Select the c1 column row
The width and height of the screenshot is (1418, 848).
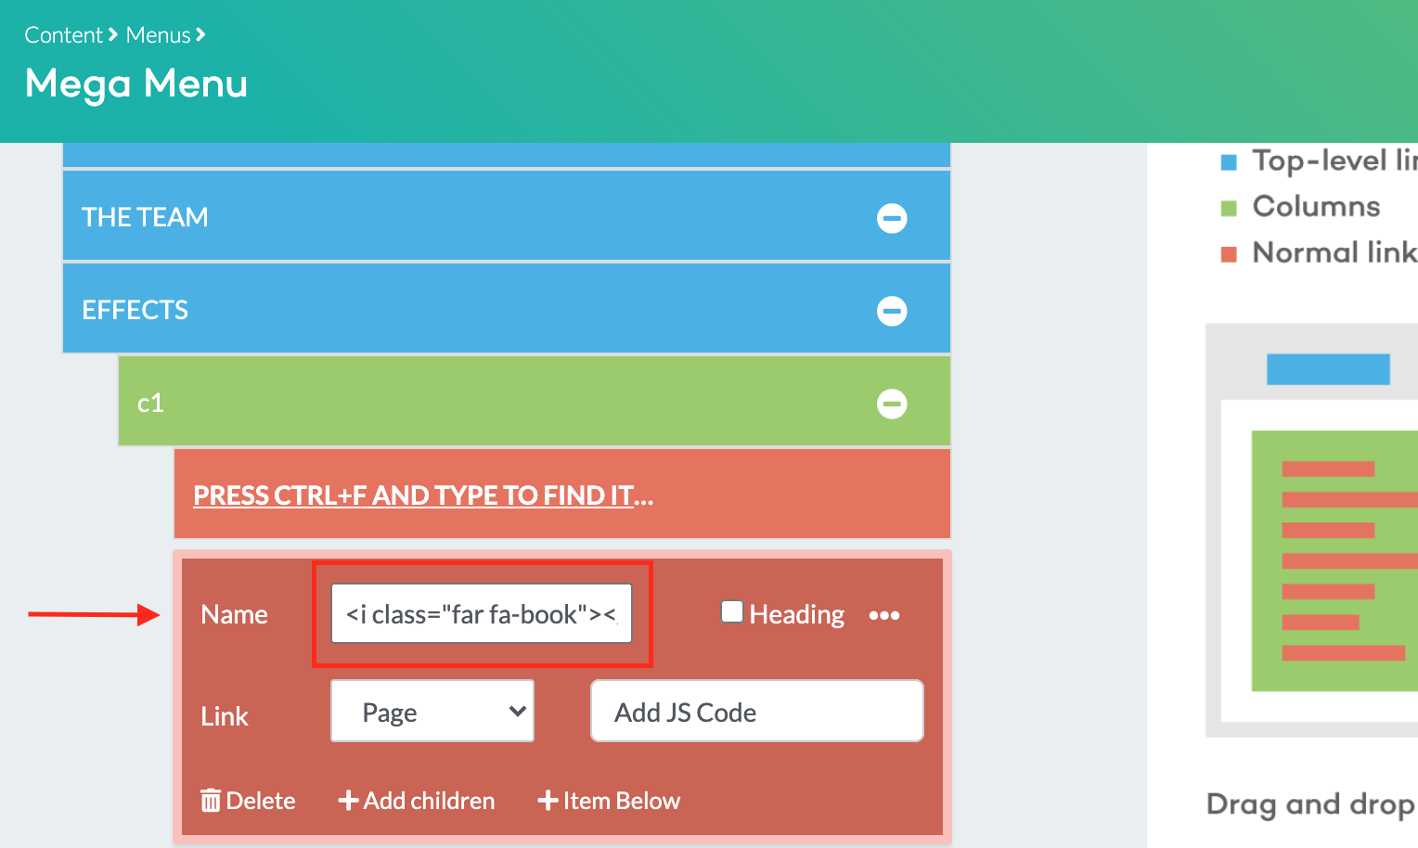[x=535, y=402]
